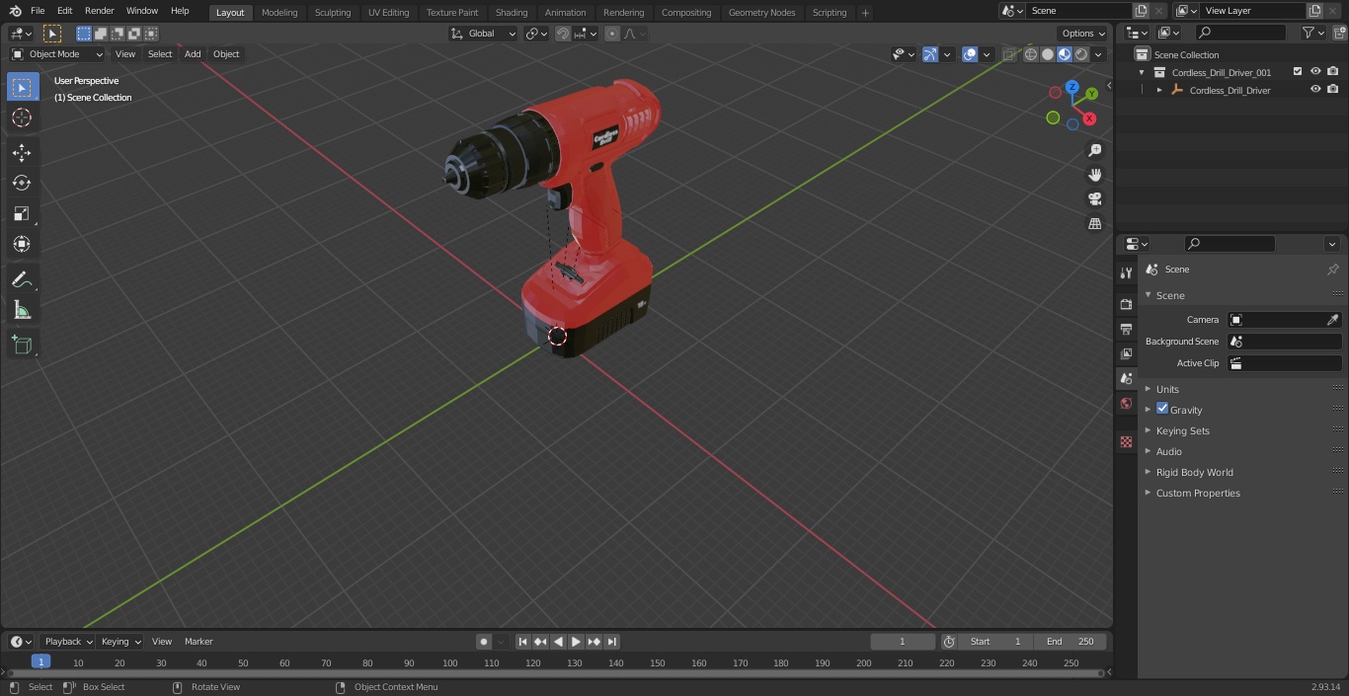Click the current frame number field
1349x696 pixels.
coord(902,642)
